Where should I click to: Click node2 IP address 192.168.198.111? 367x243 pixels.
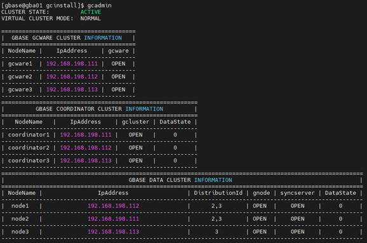(x=113, y=219)
